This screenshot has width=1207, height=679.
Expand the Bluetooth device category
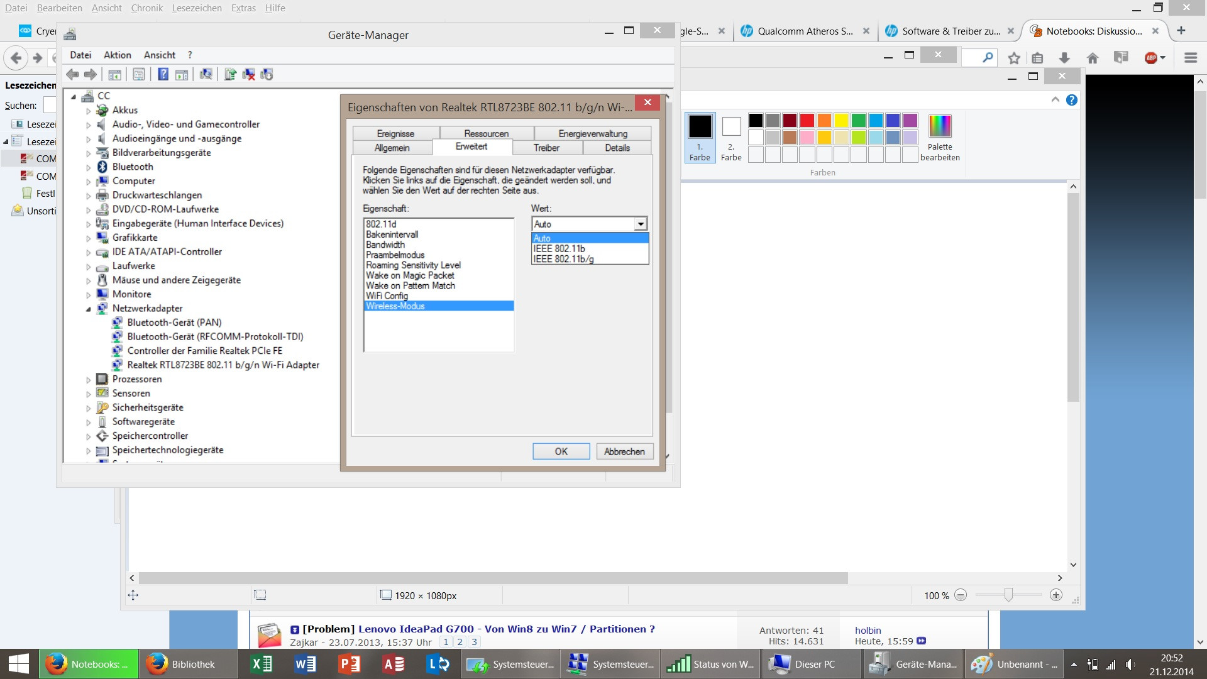pos(88,167)
